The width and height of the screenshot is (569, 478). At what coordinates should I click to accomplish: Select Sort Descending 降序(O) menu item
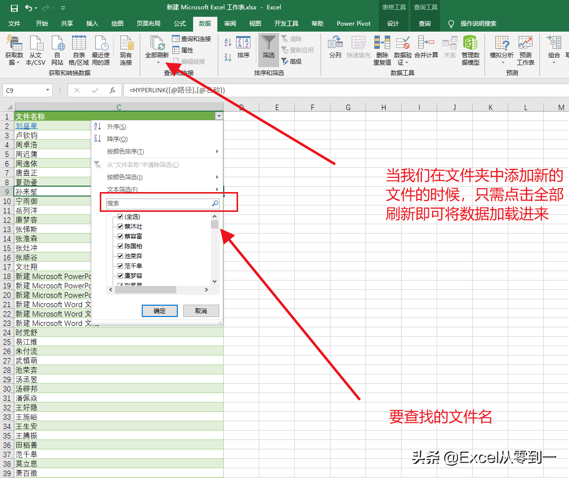(157, 139)
